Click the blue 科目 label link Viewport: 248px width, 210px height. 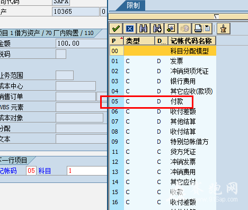(45, 171)
